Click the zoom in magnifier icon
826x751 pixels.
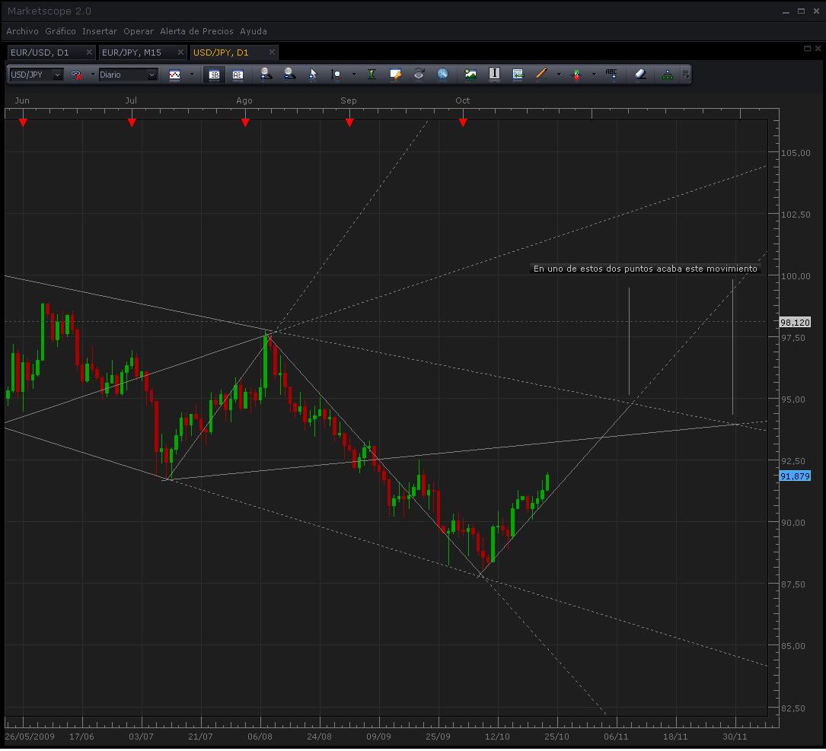[266, 75]
